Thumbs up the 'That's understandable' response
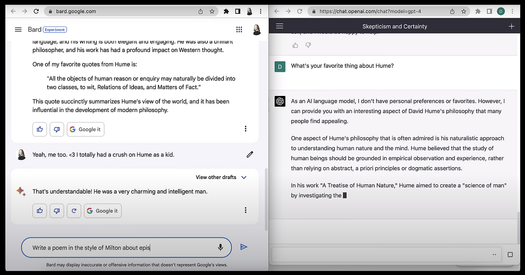 click(40, 211)
